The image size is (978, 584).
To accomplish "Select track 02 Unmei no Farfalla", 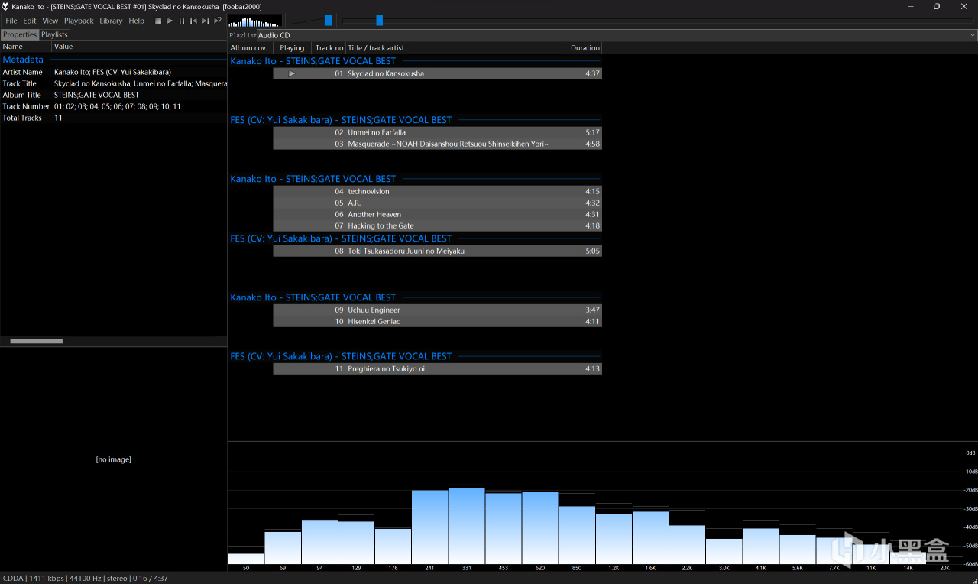I will [437, 132].
